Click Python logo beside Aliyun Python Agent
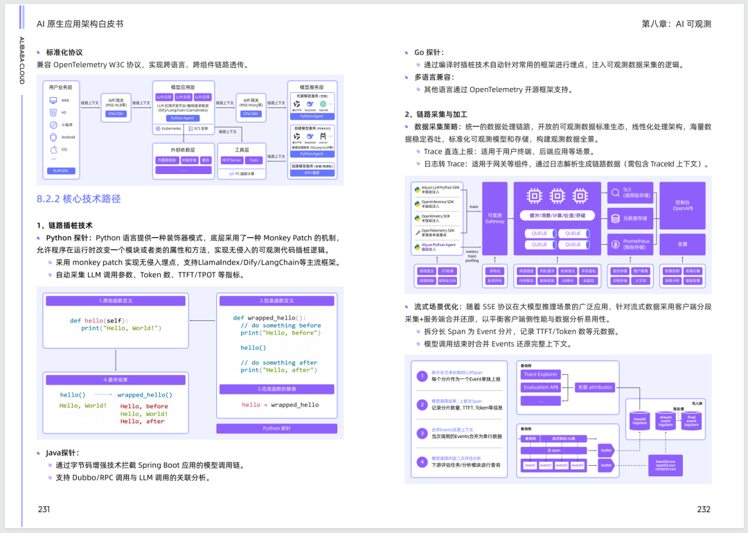This screenshot has width=748, height=533. click(418, 247)
